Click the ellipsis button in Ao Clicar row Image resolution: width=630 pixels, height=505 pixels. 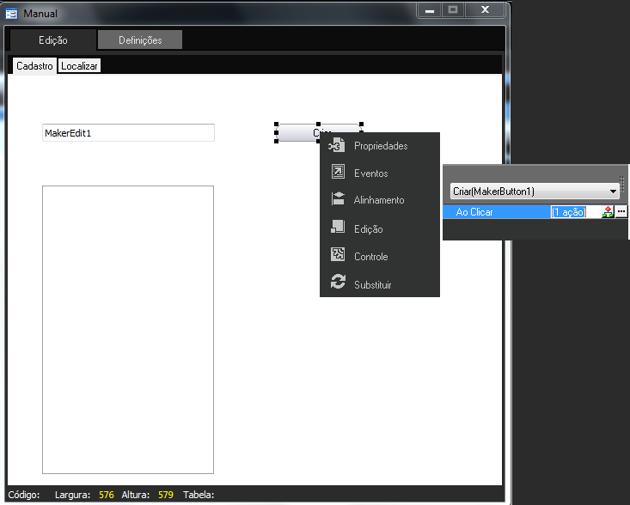[x=621, y=211]
